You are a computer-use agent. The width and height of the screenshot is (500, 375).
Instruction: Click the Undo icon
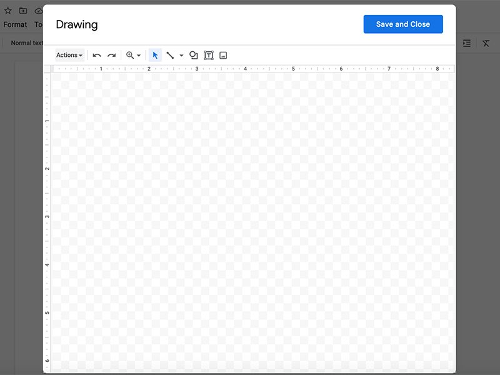pos(97,55)
